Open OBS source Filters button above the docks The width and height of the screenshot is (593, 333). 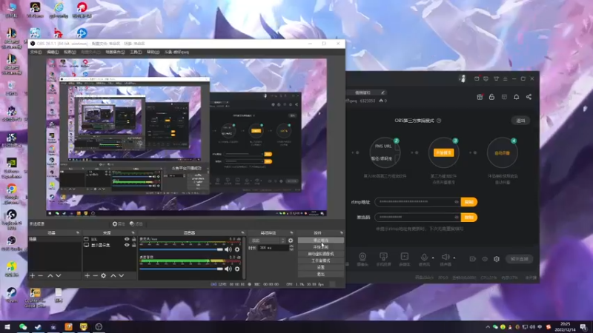pyautogui.click(x=136, y=224)
